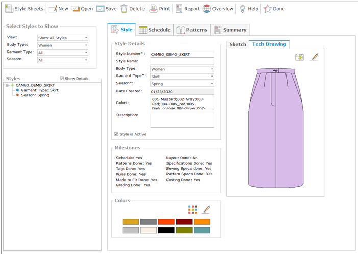
Task: Click the Style Sheets toolbar icon
Action: click(x=9, y=9)
